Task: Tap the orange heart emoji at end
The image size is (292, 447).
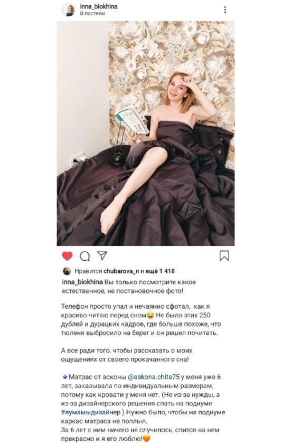Action: coord(146,439)
